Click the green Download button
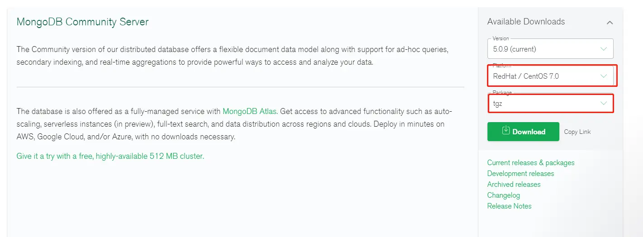Screen dimensions: 643x237 tap(523, 132)
